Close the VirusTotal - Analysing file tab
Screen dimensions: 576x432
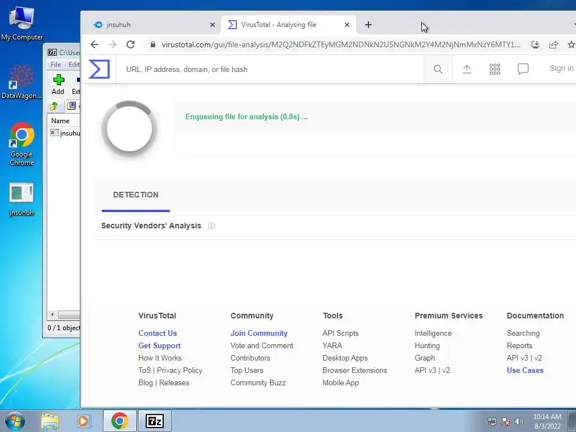346,25
